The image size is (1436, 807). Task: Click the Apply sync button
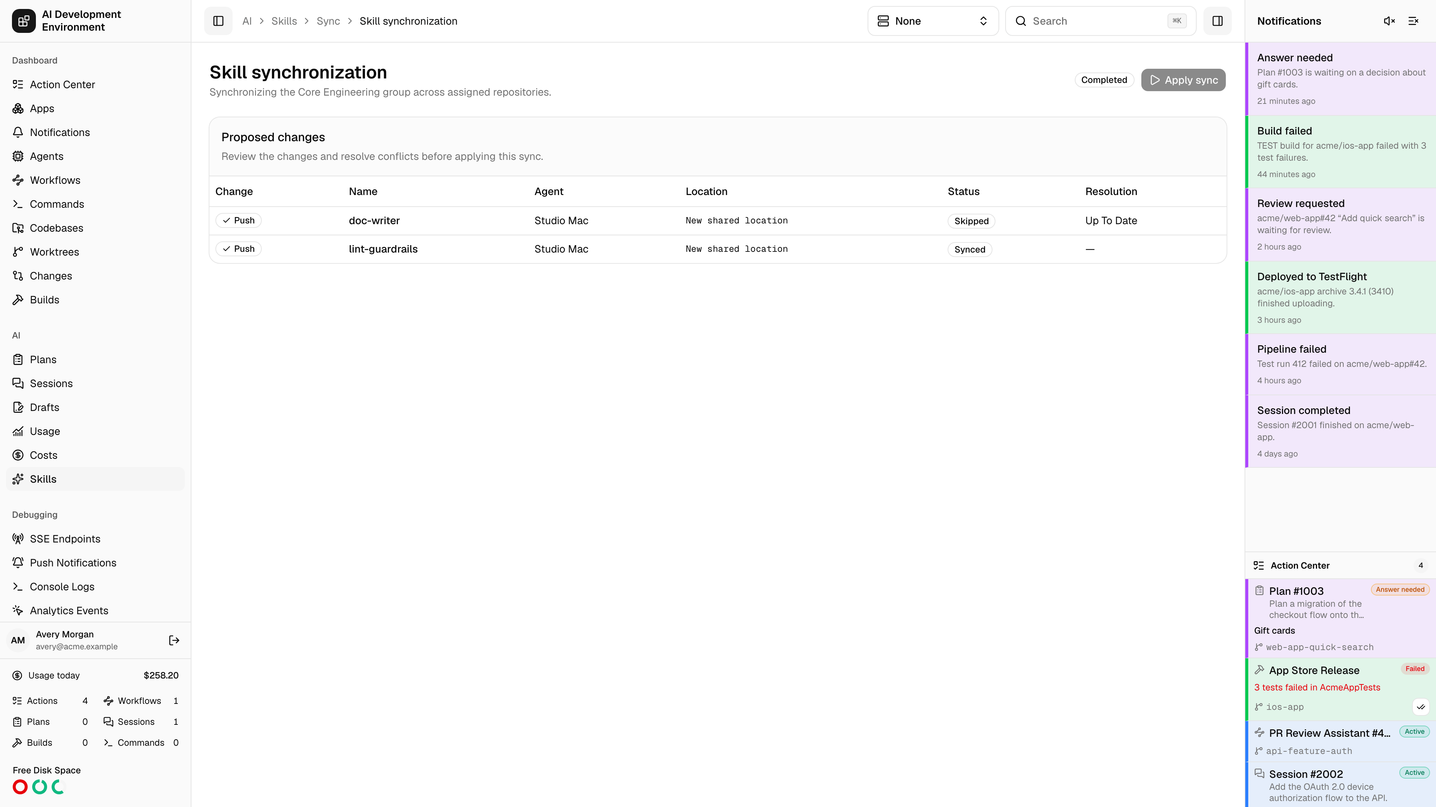[1183, 80]
